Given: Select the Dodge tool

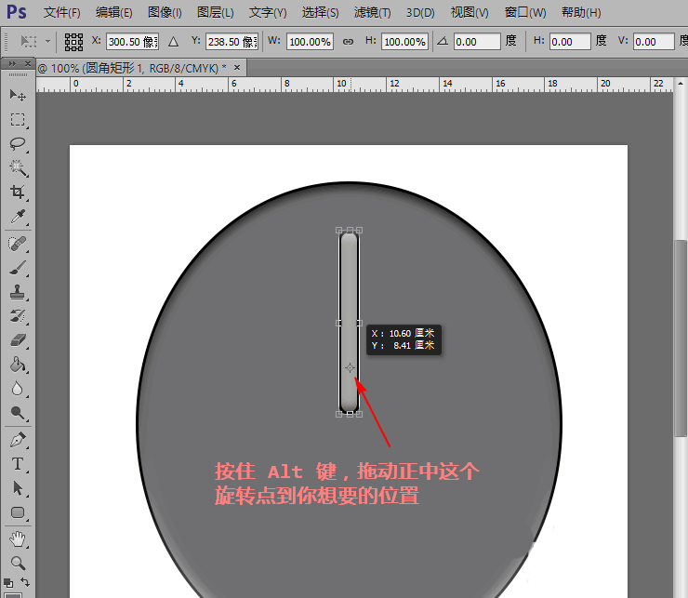Looking at the screenshot, I should [x=18, y=413].
